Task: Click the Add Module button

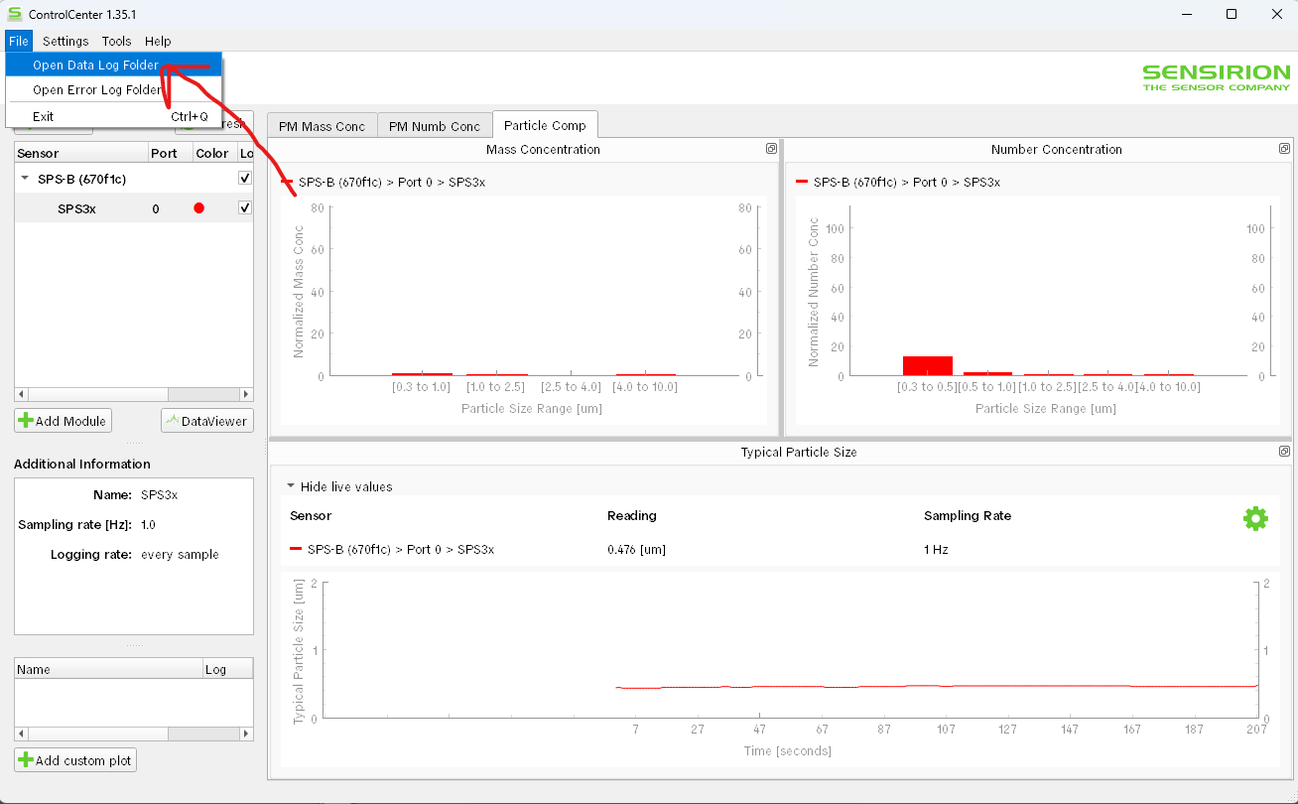Action: pyautogui.click(x=63, y=421)
